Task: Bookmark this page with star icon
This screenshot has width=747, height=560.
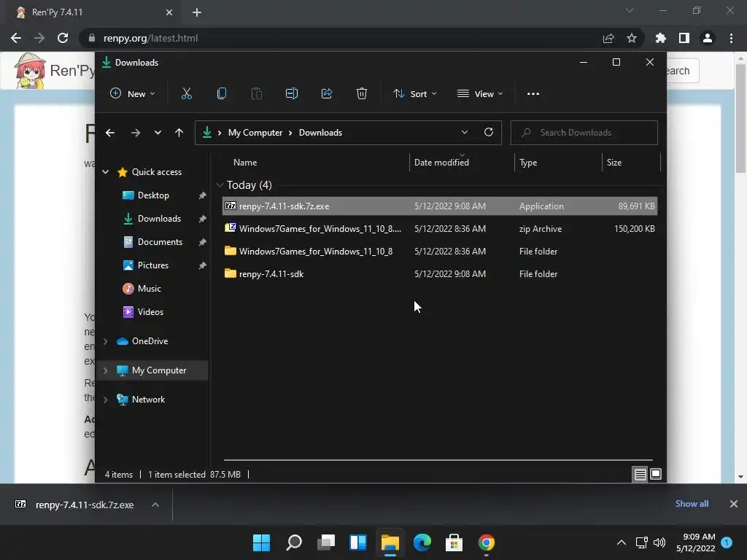Action: pyautogui.click(x=632, y=38)
